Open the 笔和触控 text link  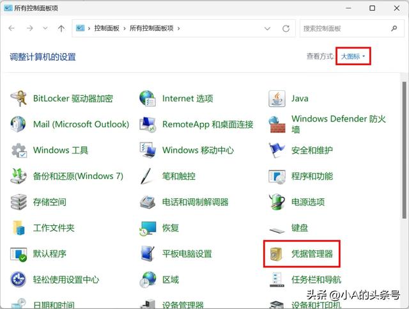[179, 176]
